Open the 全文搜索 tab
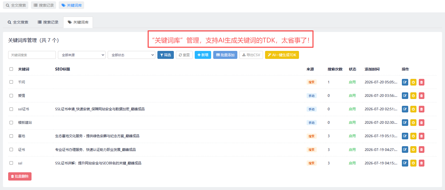445x190 pixels. pos(18,22)
